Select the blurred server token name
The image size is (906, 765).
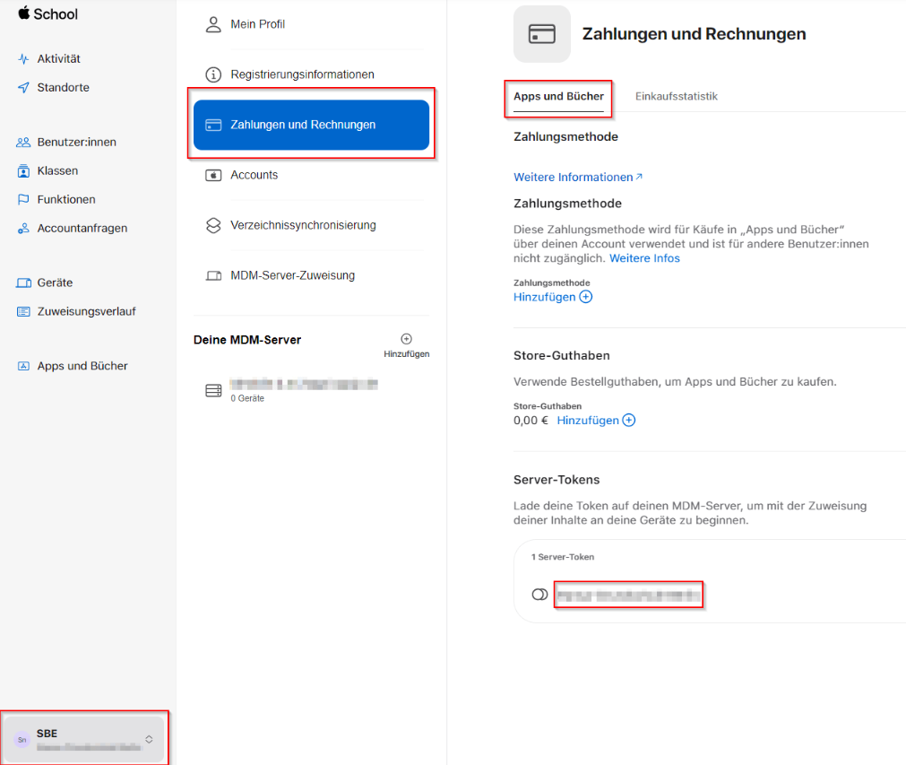pos(628,595)
